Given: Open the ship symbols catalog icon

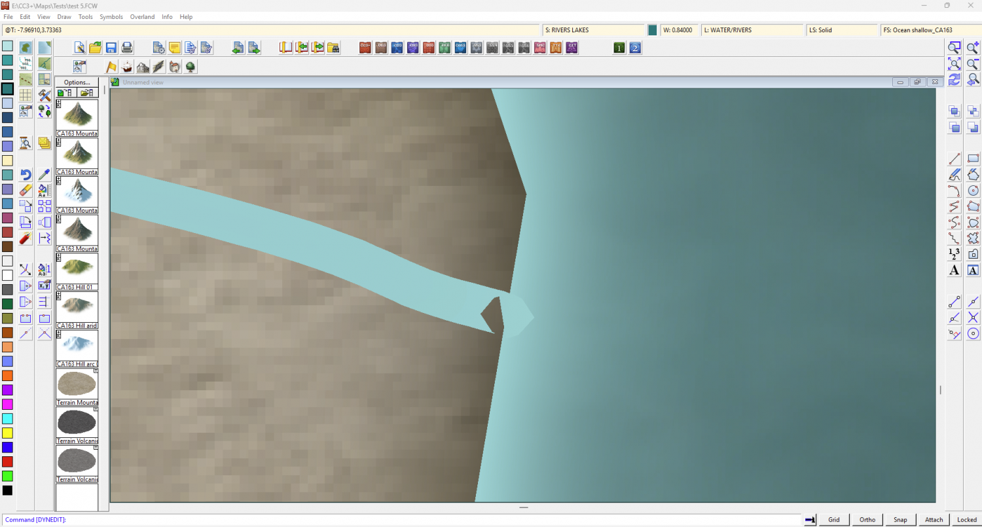Looking at the screenshot, I should [127, 67].
